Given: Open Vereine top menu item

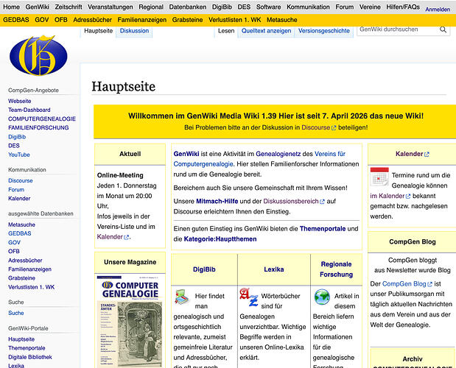Looking at the screenshot, I should click(x=370, y=7).
